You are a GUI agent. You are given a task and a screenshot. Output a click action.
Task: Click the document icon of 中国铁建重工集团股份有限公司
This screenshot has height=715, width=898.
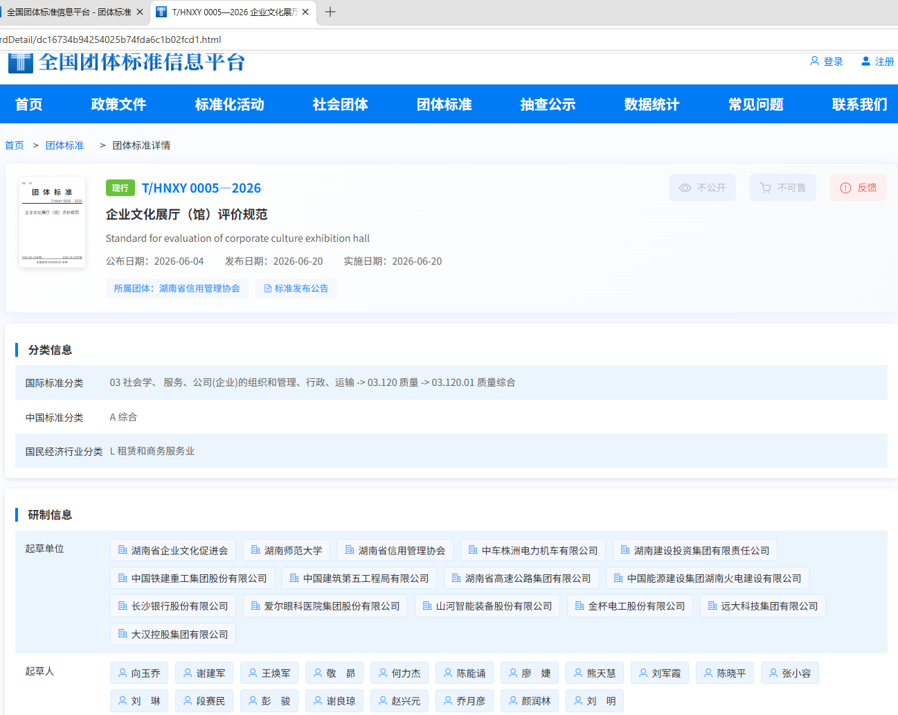pos(123,578)
